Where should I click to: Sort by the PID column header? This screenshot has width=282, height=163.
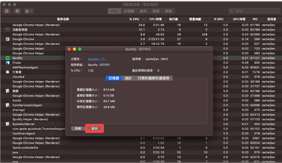pyautogui.click(x=255, y=19)
